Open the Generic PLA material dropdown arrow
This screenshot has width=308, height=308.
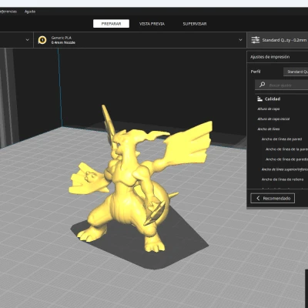pyautogui.click(x=240, y=40)
